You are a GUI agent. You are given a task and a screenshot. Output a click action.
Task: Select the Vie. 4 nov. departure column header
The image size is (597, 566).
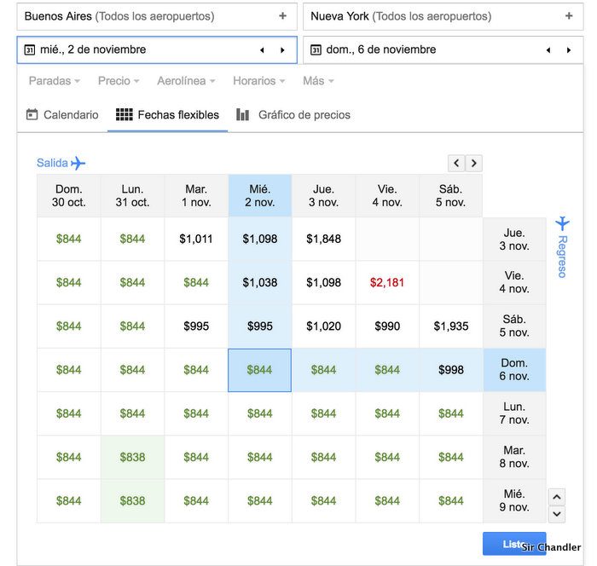coord(387,196)
